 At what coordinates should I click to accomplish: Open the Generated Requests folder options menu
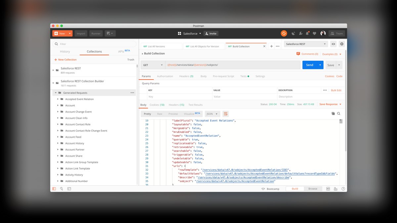(132, 93)
